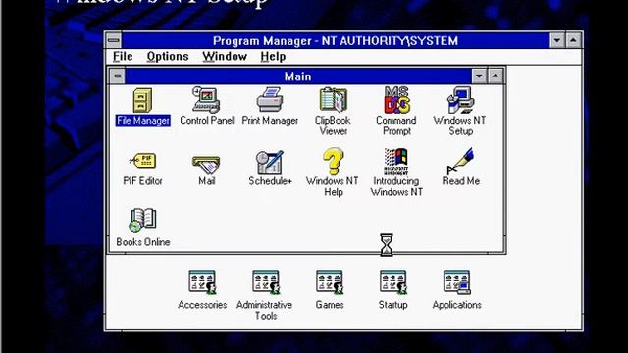
Task: Select the Accessories program group icon
Action: click(202, 282)
